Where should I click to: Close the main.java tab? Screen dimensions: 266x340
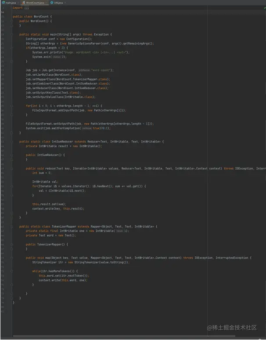pos(18,3)
